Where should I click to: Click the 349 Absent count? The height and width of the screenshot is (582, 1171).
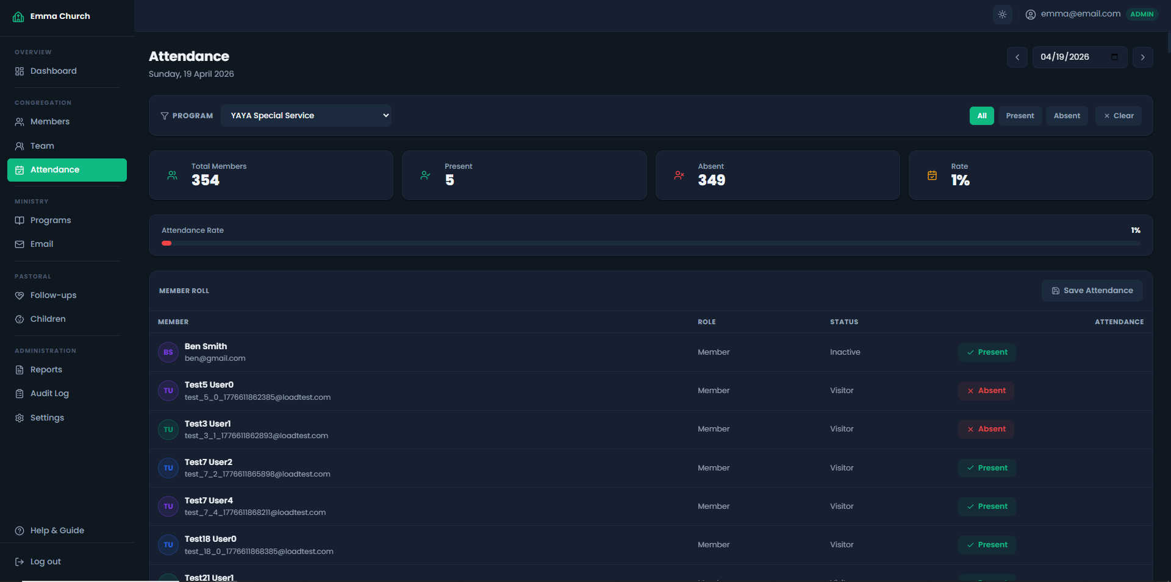click(x=712, y=180)
